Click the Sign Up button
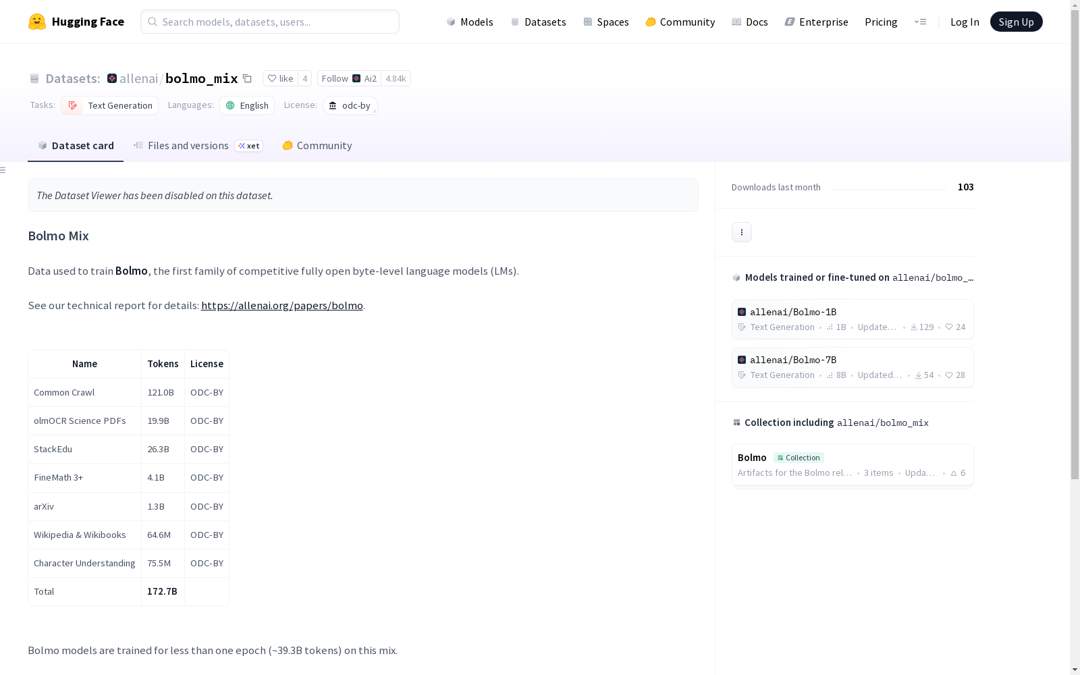The height and width of the screenshot is (675, 1080). [1016, 22]
